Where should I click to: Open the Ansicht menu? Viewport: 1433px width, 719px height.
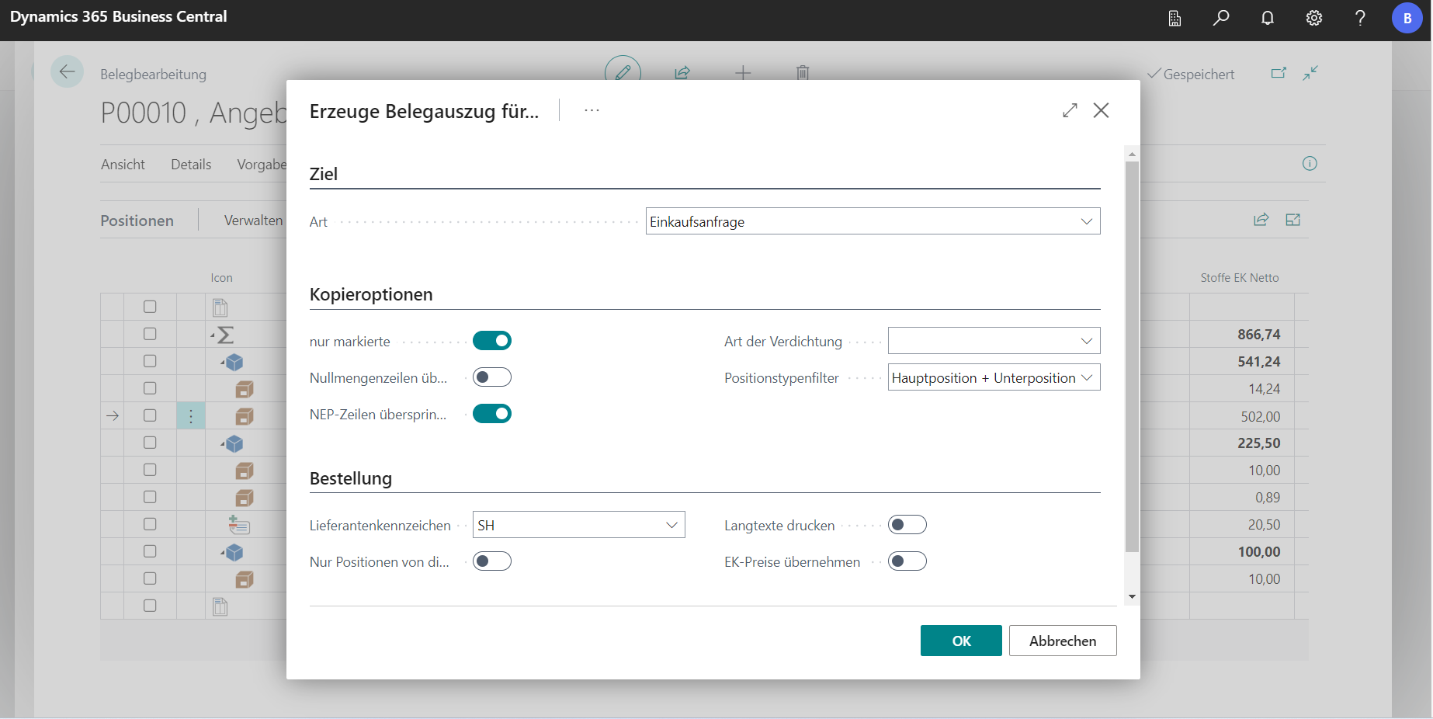[123, 165]
